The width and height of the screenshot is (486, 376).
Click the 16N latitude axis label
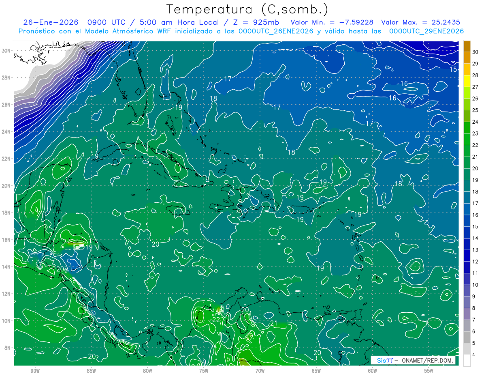pyautogui.click(x=6, y=240)
